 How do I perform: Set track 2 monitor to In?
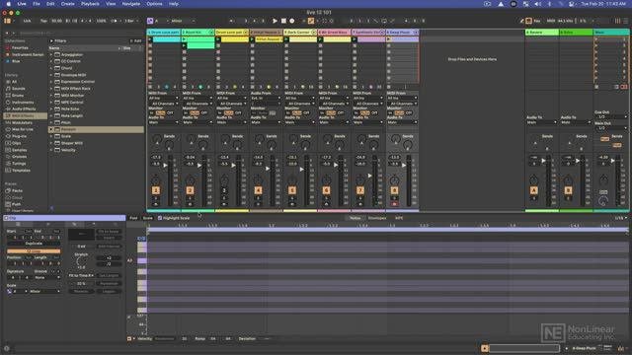click(186, 113)
